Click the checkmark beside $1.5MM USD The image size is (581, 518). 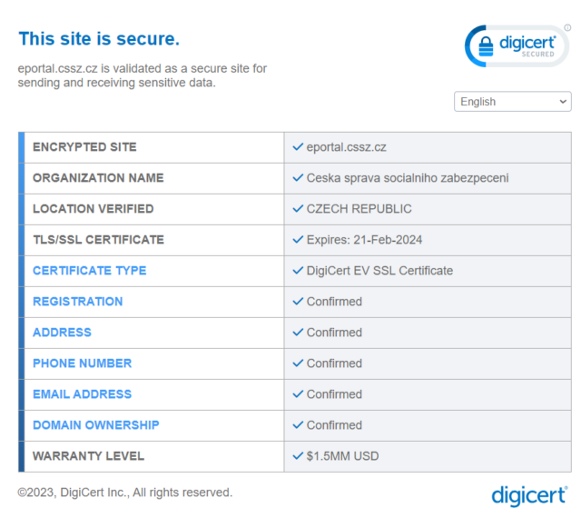(x=298, y=456)
